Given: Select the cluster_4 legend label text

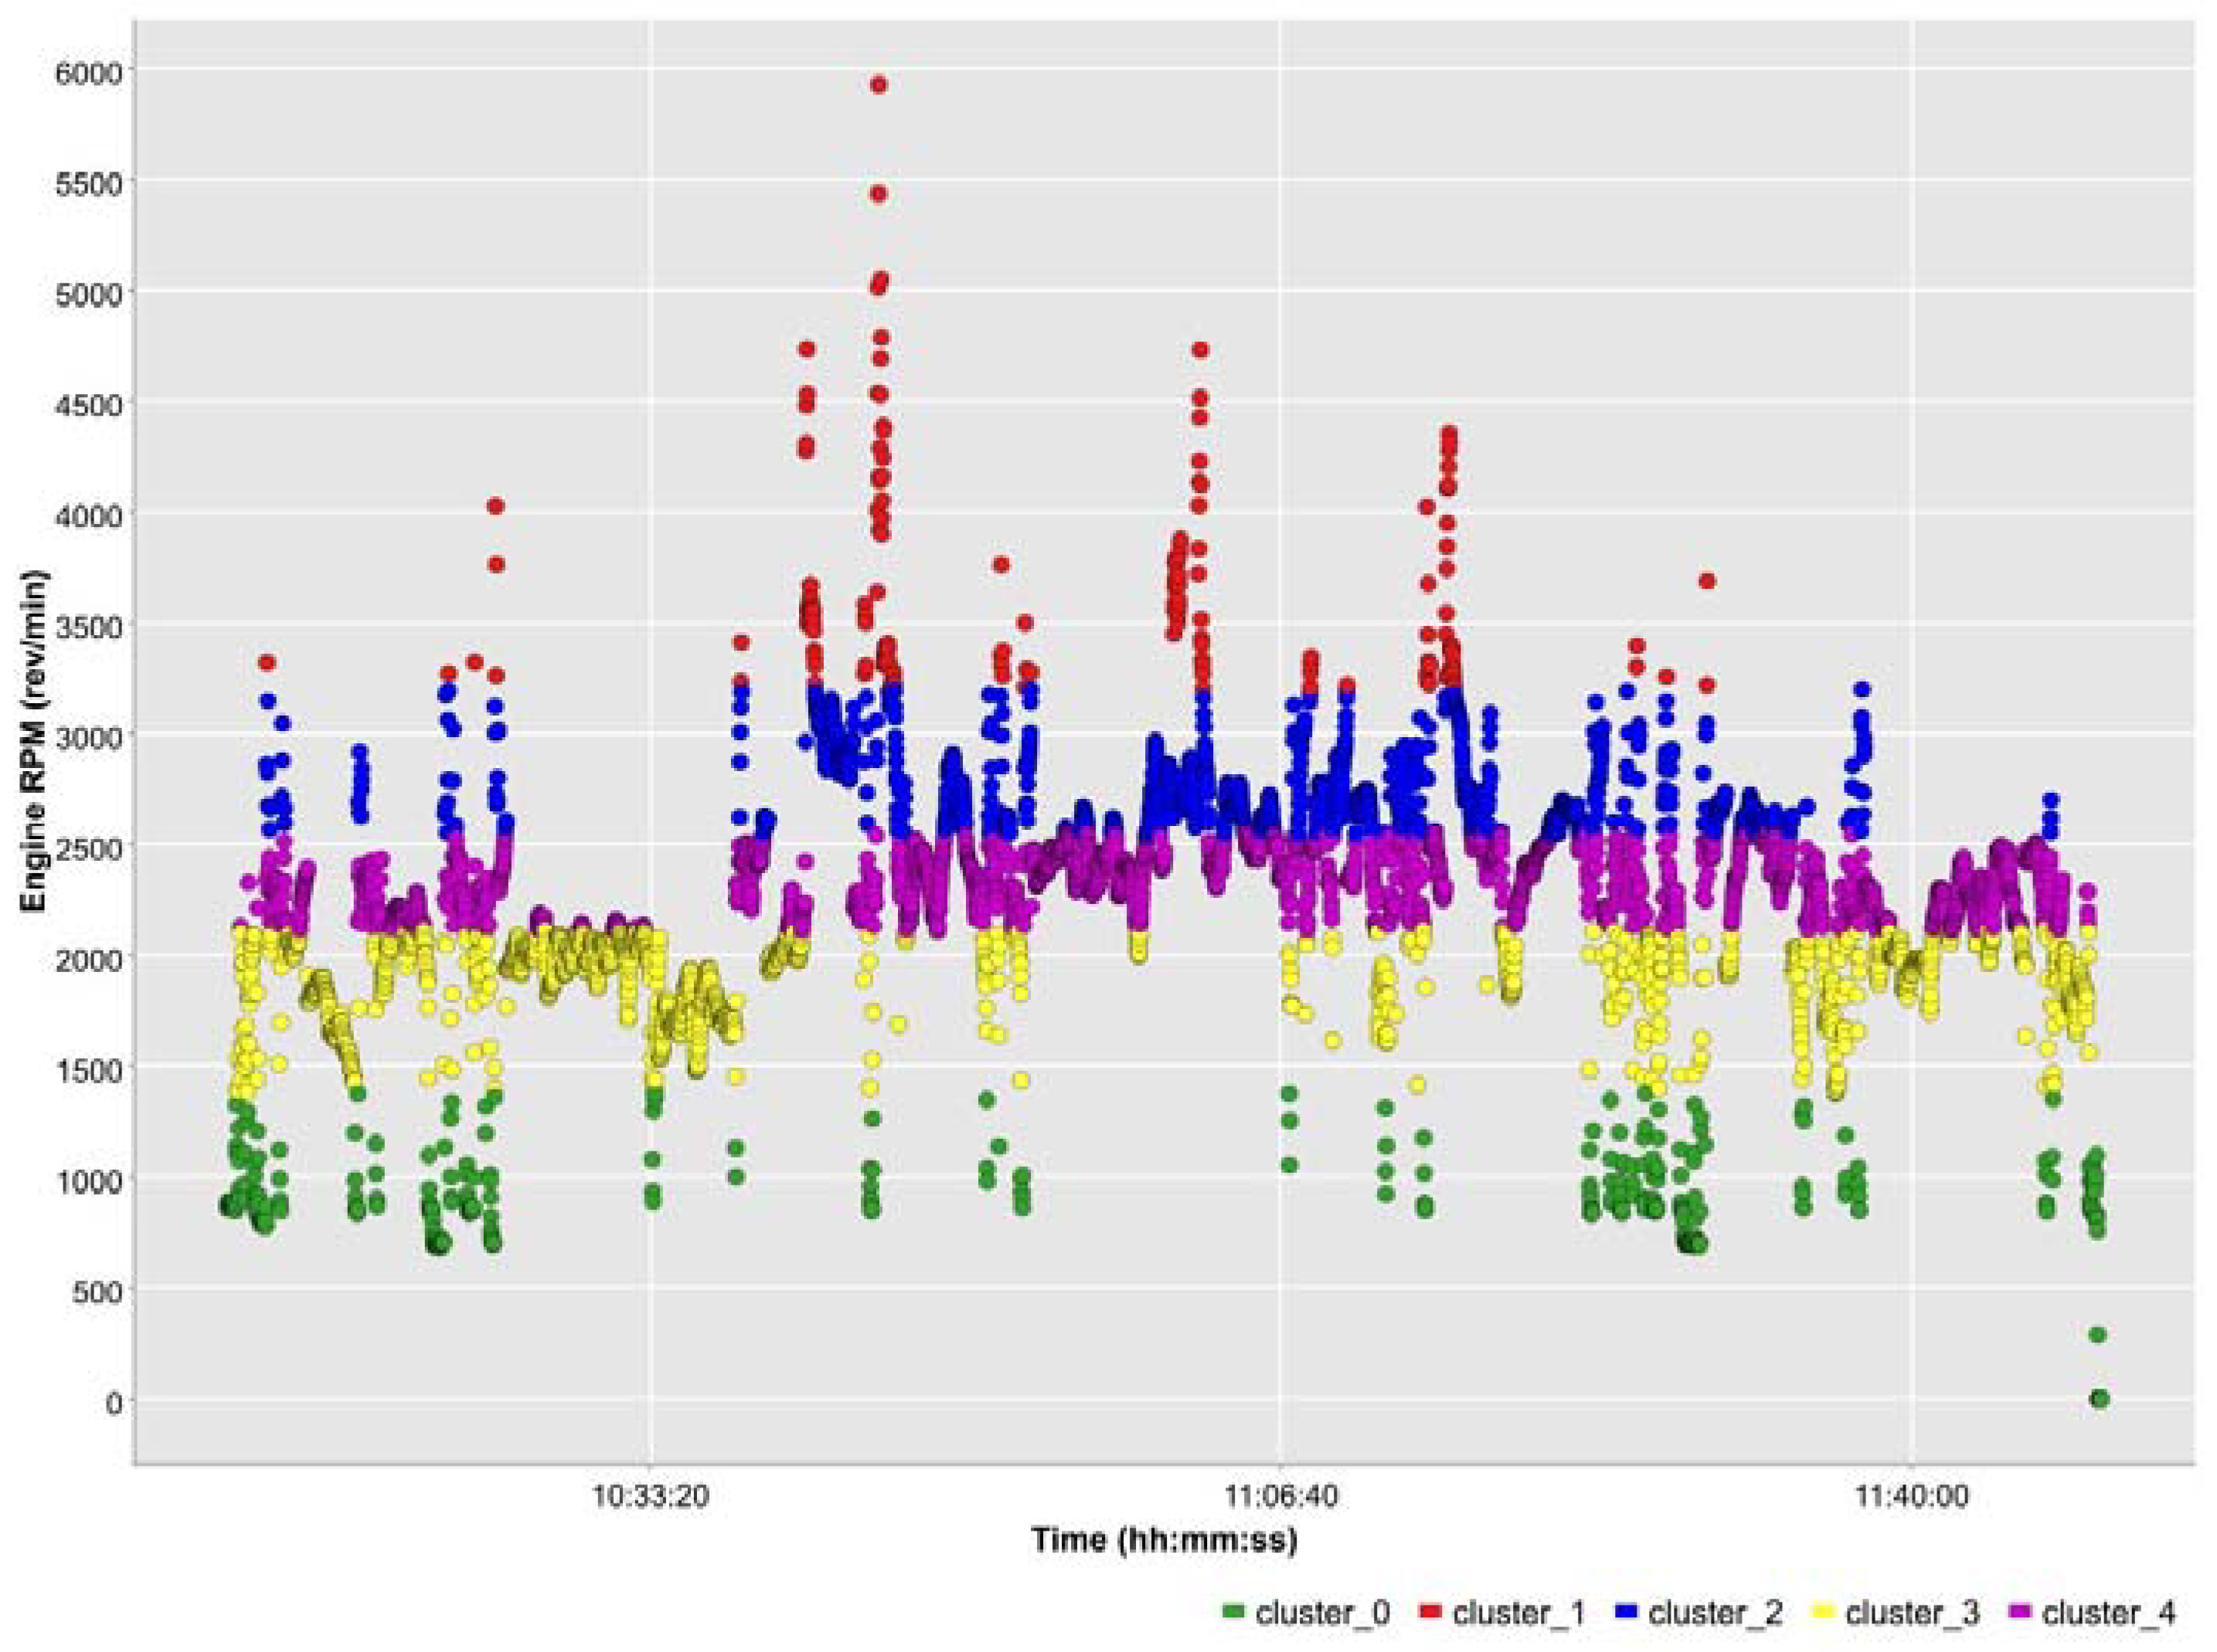Looking at the screenshot, I should point(2108,1613).
